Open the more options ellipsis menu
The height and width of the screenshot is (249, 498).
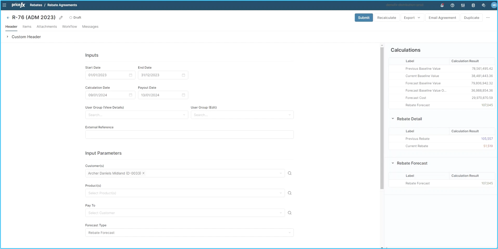click(488, 18)
